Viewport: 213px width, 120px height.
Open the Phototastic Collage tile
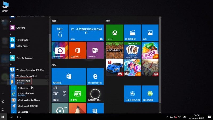tap(60, 50)
